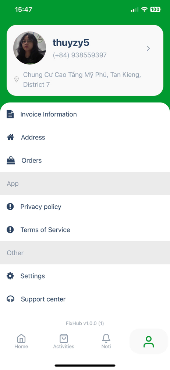Tap the Settings gear icon

[x=10, y=276]
